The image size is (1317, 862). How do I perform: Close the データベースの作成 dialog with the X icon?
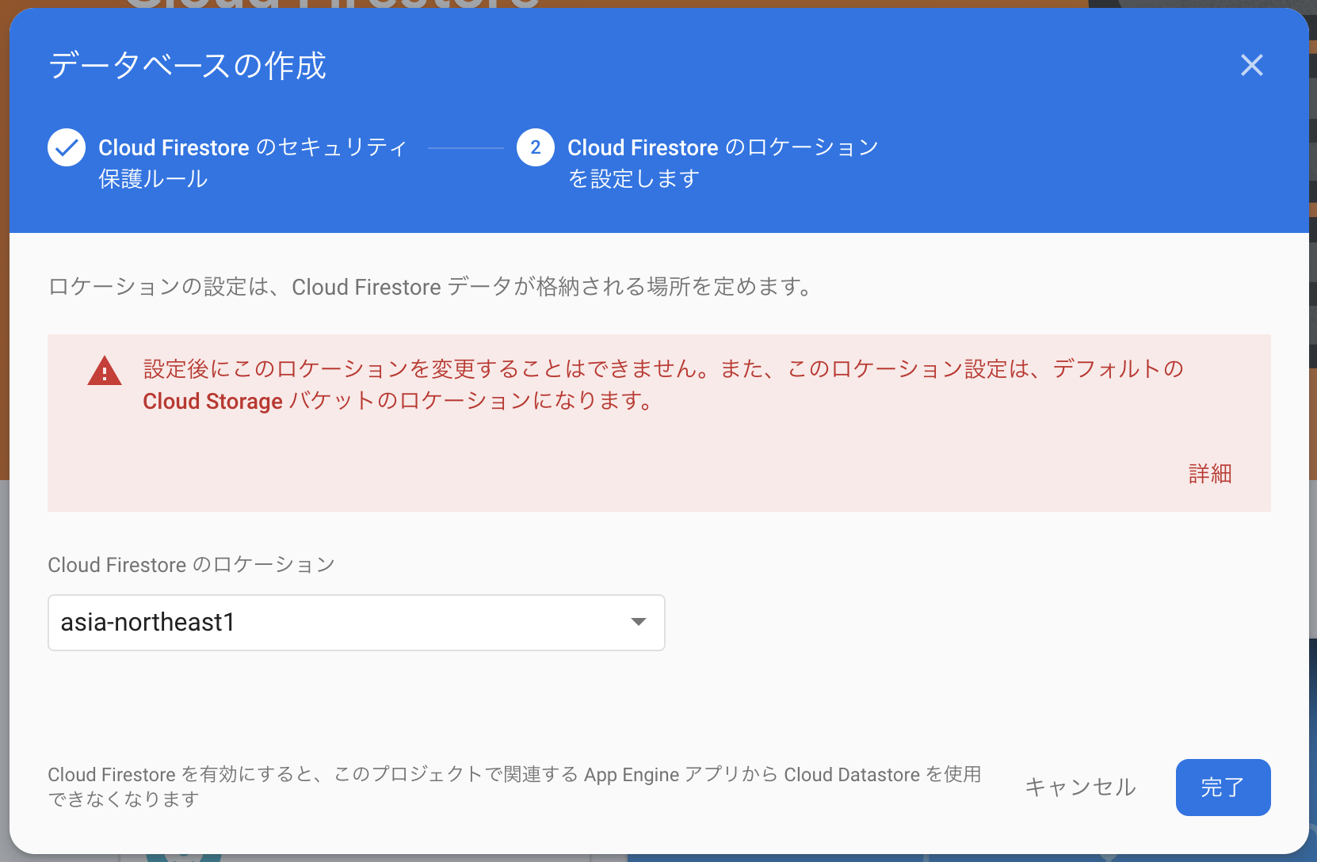pos(1251,65)
